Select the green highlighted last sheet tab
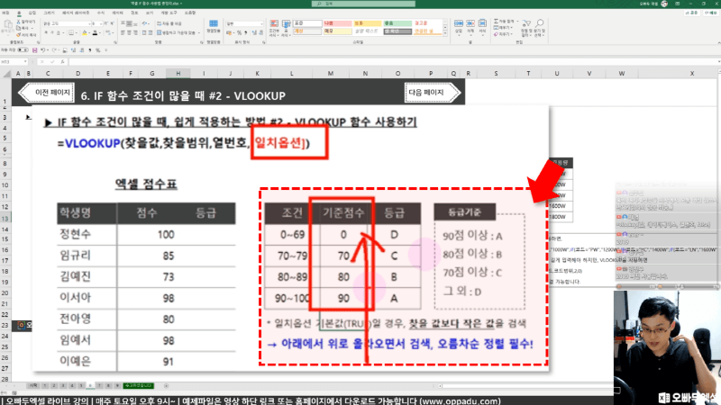The width and height of the screenshot is (721, 405). pos(139,386)
